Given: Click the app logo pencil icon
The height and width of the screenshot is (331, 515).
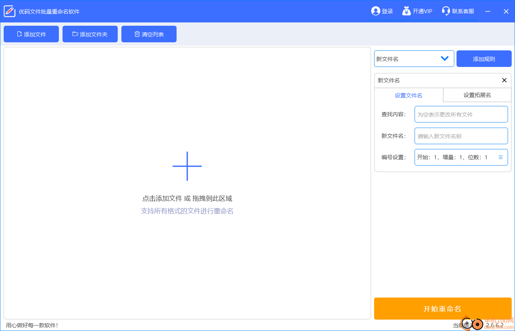Looking at the screenshot, I should tap(10, 11).
